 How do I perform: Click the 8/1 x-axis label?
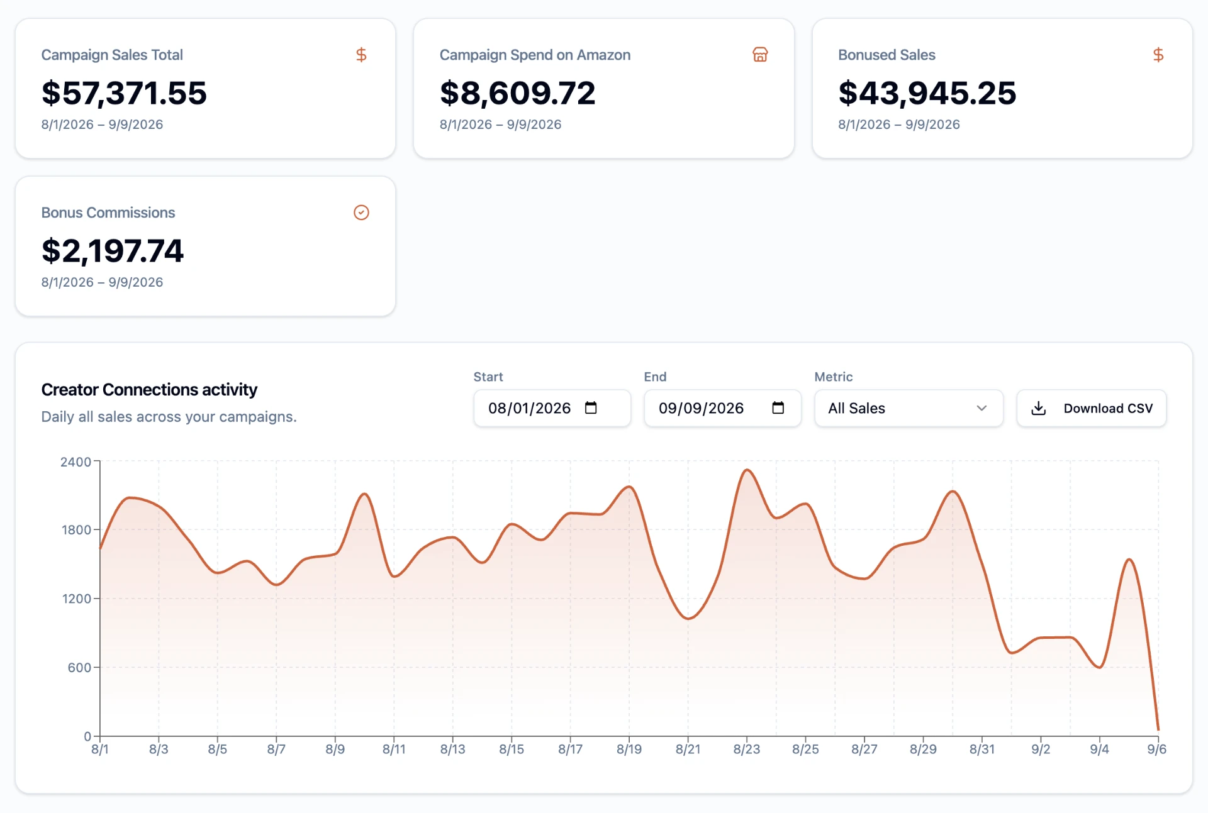coord(100,749)
